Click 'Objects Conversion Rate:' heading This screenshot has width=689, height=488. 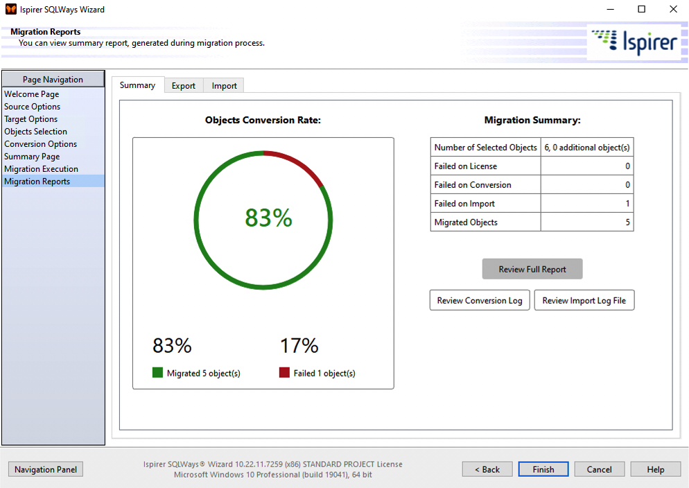[x=263, y=120]
